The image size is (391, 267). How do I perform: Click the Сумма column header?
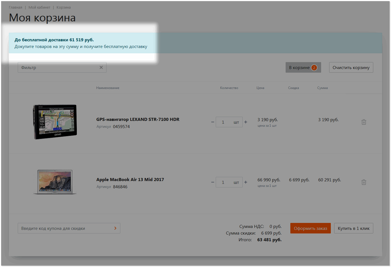(x=323, y=88)
